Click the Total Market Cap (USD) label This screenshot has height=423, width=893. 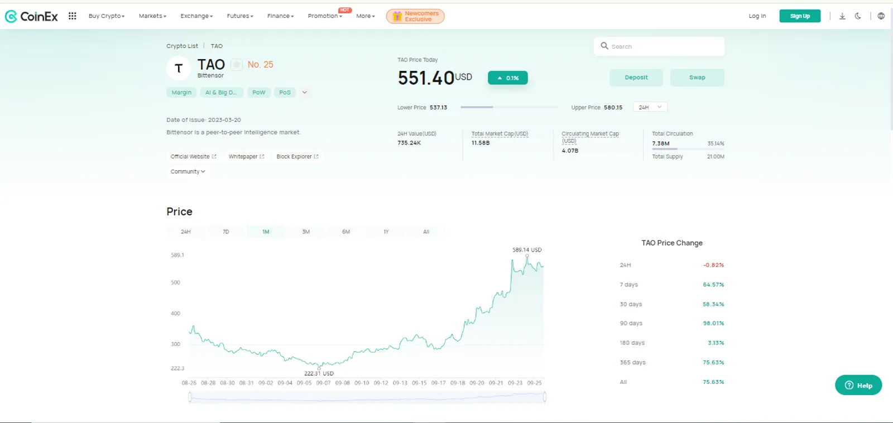[500, 134]
